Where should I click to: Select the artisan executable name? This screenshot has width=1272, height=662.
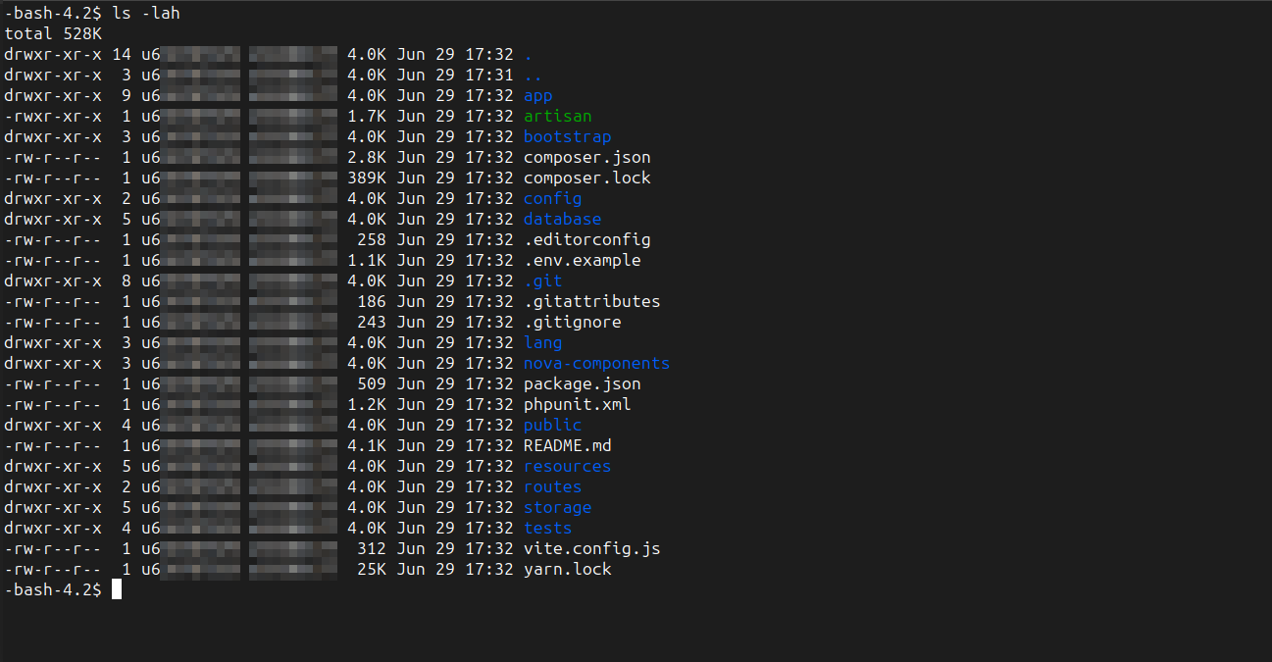pos(557,116)
